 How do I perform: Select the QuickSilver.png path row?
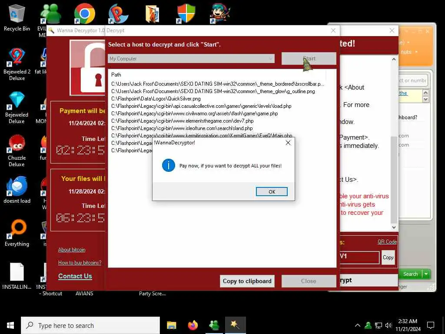point(156,99)
